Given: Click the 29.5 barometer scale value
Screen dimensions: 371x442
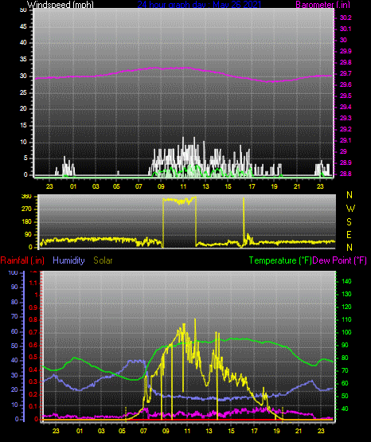Looking at the screenshot, I should click(346, 96).
